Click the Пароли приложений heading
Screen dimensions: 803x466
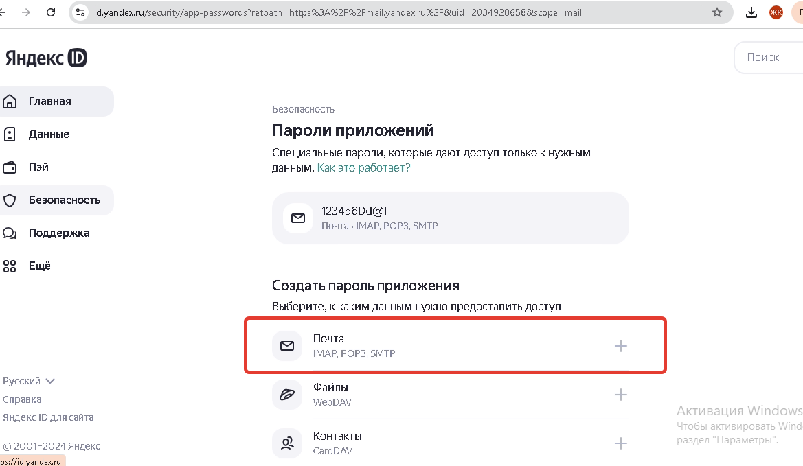pyautogui.click(x=353, y=130)
